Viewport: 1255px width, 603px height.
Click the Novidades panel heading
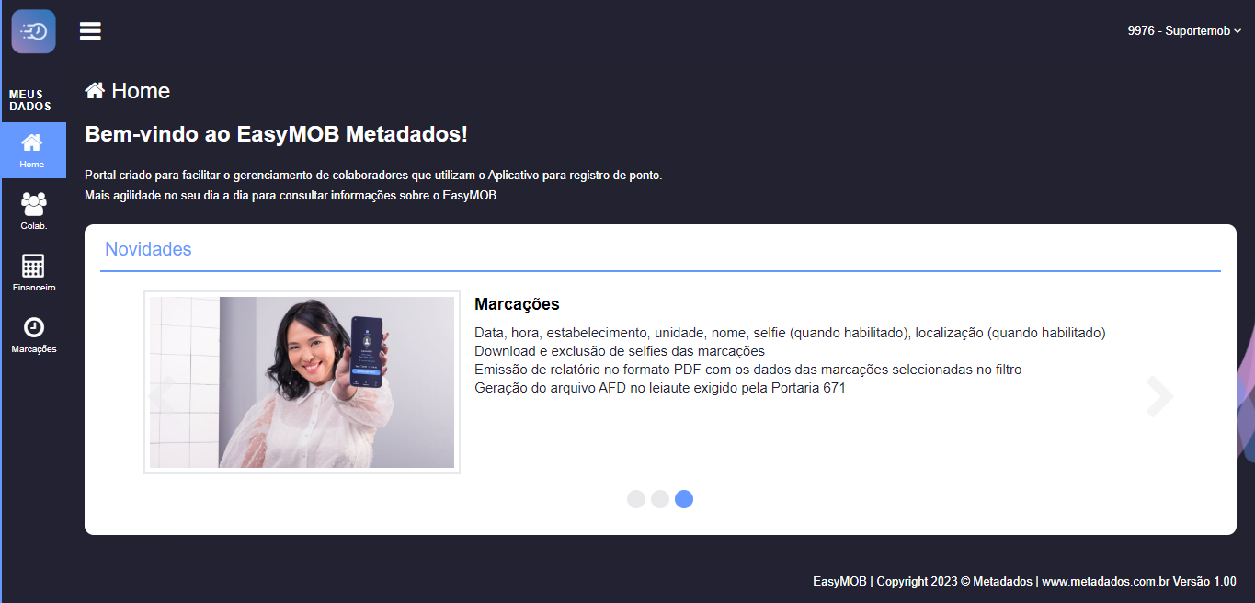[x=148, y=249]
